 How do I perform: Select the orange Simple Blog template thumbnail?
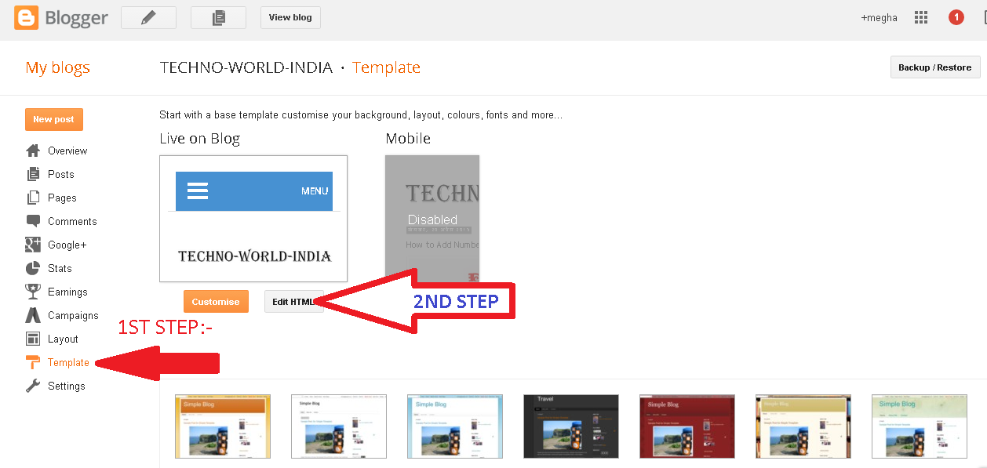coord(223,426)
